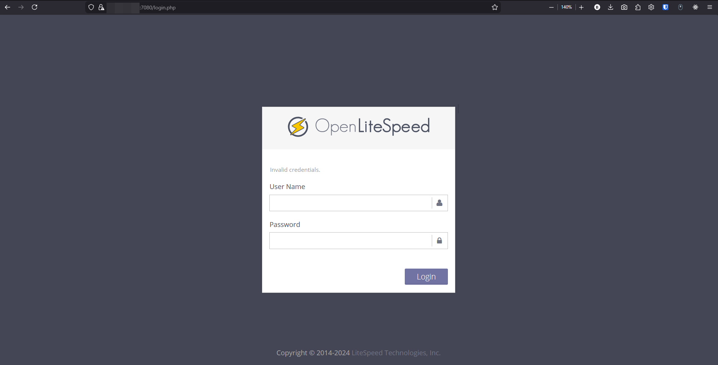
Task: Open browser Settings via the gear icon
Action: tap(651, 7)
